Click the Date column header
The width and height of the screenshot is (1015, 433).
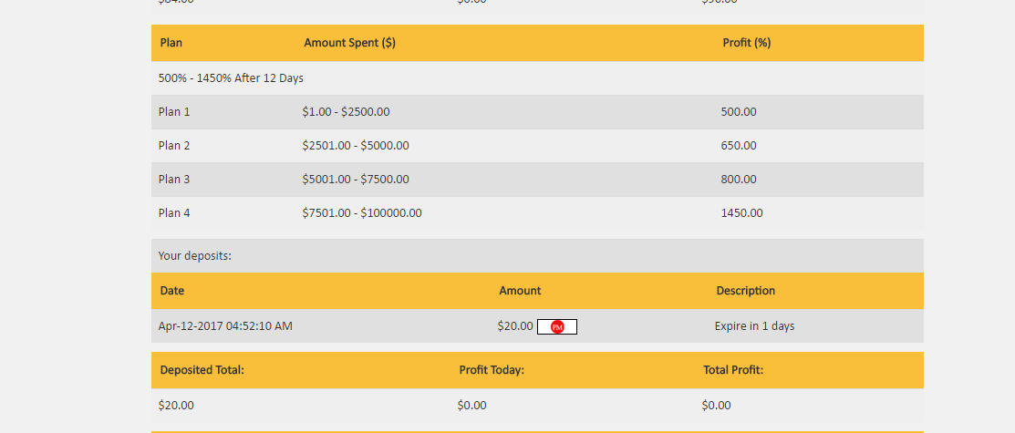172,291
